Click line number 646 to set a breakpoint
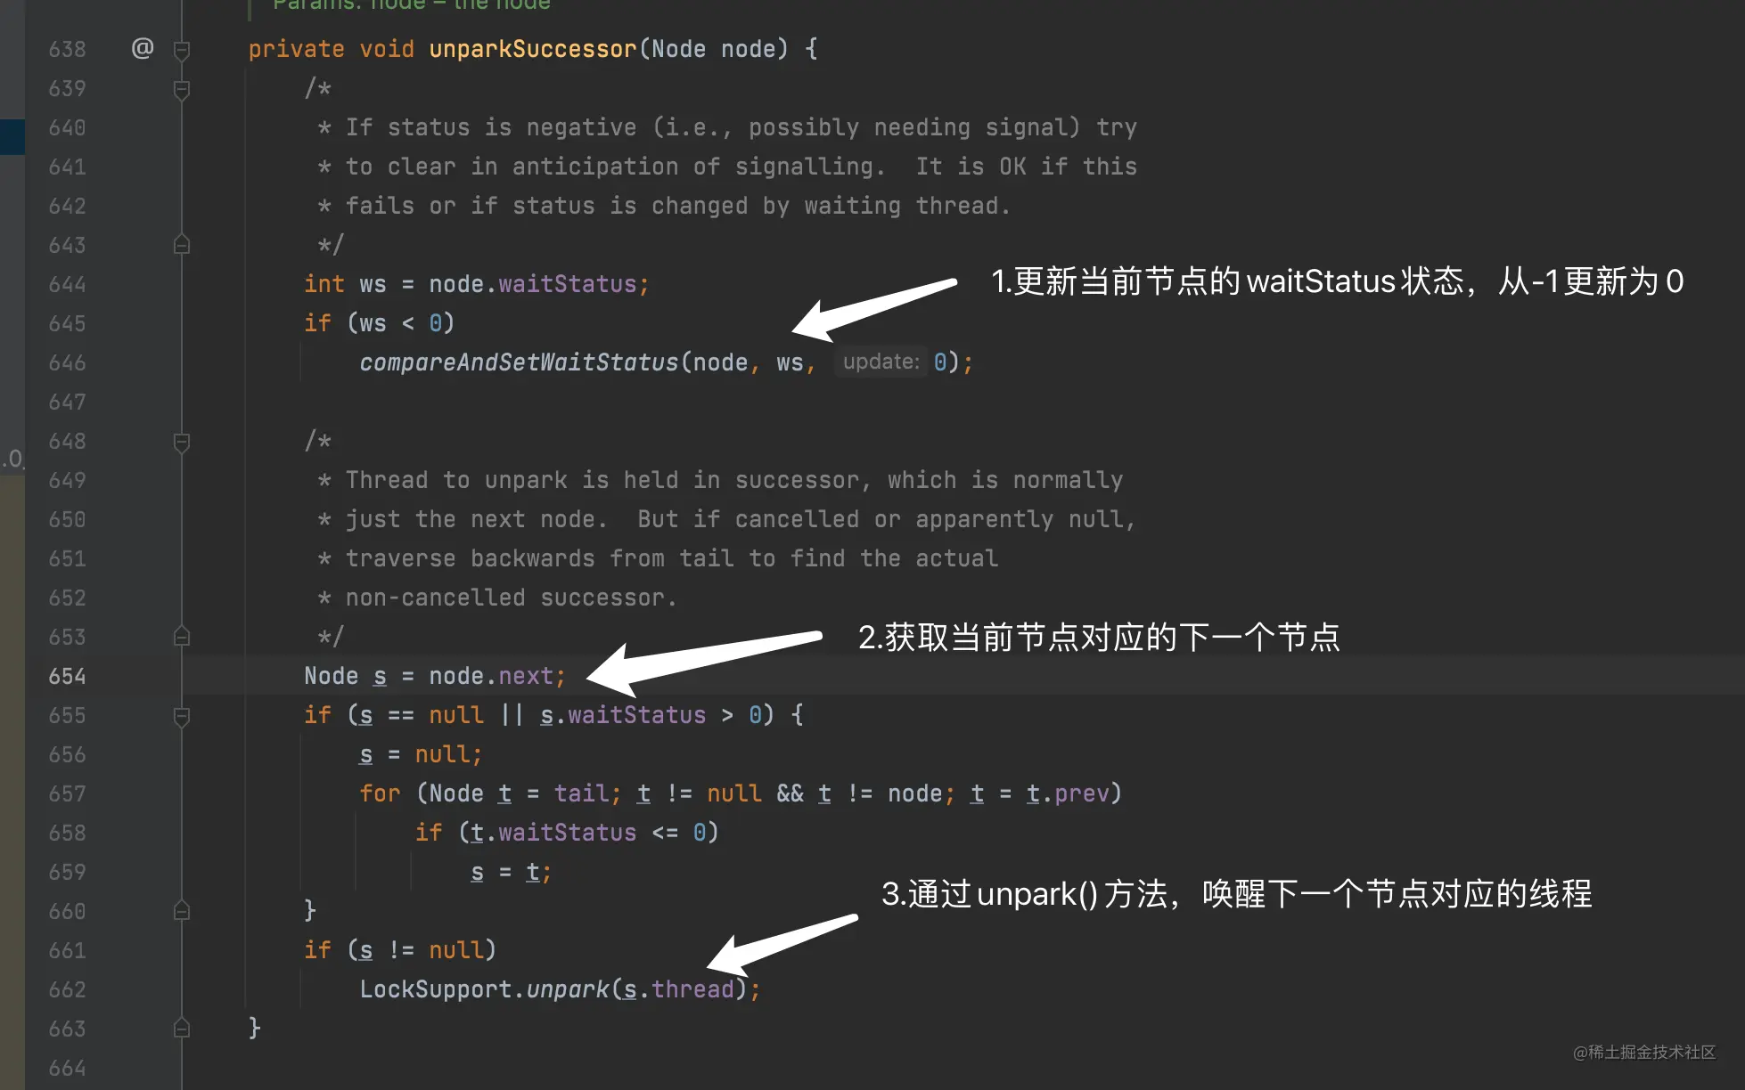Screen dimensions: 1745x1090 point(68,363)
